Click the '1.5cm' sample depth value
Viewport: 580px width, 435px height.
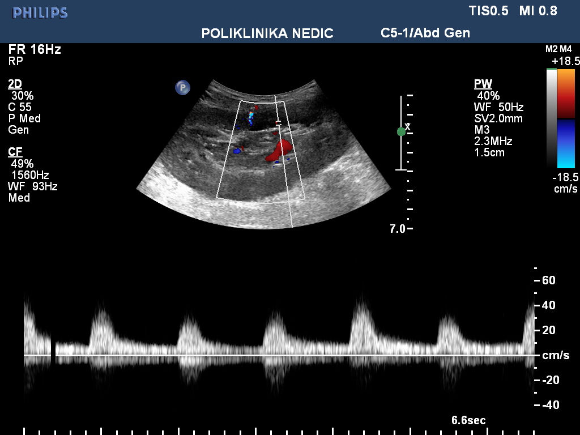[489, 152]
